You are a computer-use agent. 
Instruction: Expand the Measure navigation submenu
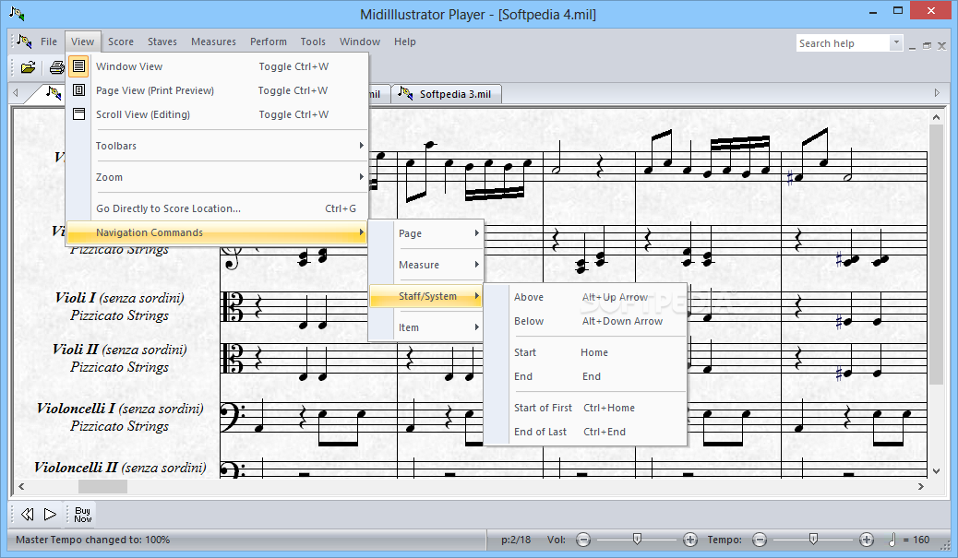click(x=425, y=265)
